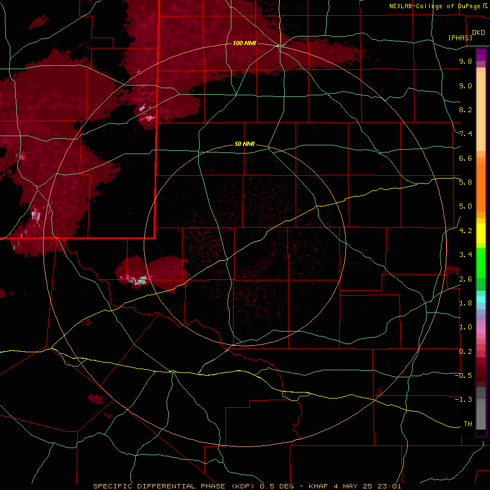Click the 100 NMI range ring label

(244, 43)
